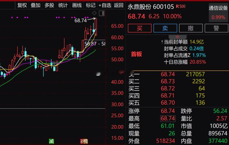Image resolution: width=229 pixels, height=145 pixels.
Task: Collapse the panel with red chevron handle
Action: tap(177, 37)
